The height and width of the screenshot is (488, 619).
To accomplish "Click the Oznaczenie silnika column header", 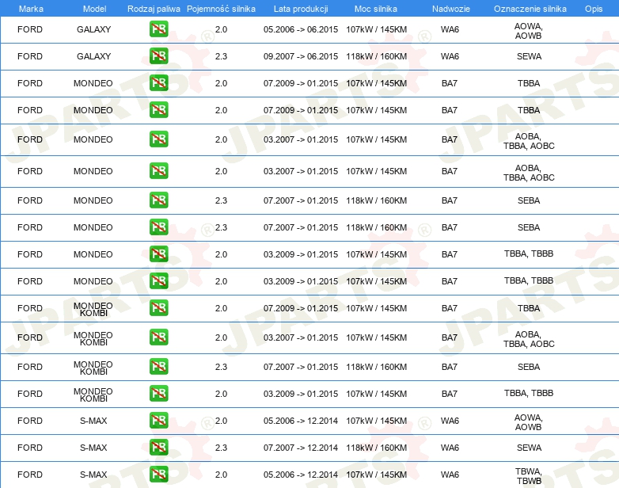I will 530,9.
